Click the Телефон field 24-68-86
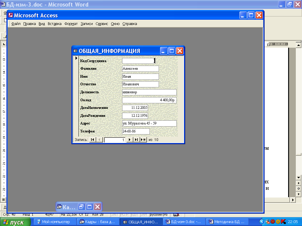This screenshot has height=226, width=302. [x=136, y=131]
